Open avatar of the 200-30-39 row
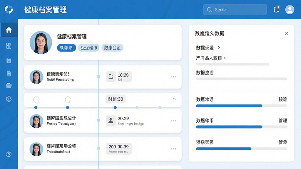The width and height of the screenshot is (301, 169). click(x=36, y=149)
